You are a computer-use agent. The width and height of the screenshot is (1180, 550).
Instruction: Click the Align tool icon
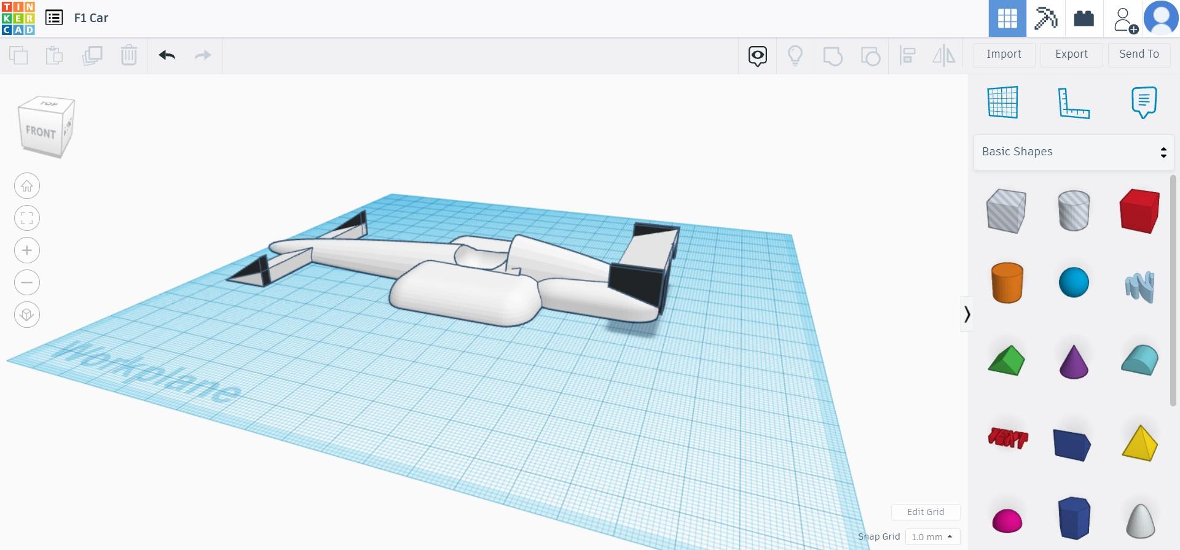(x=907, y=56)
